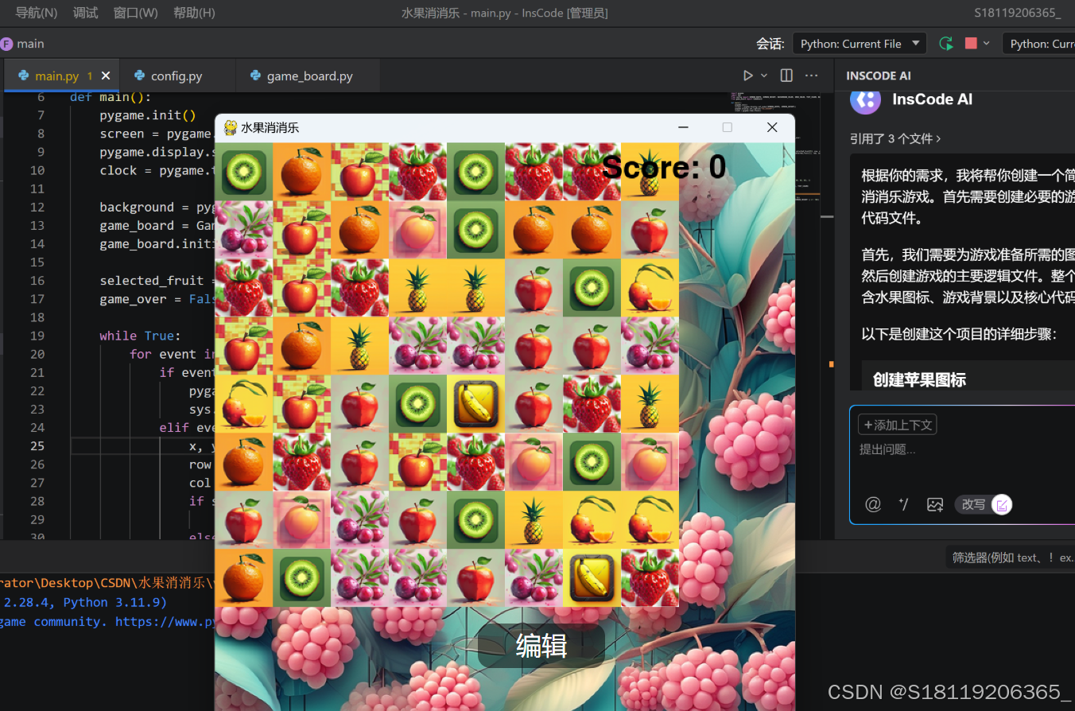Open the run button's chevron dropdown
The width and height of the screenshot is (1075, 711).
(764, 76)
